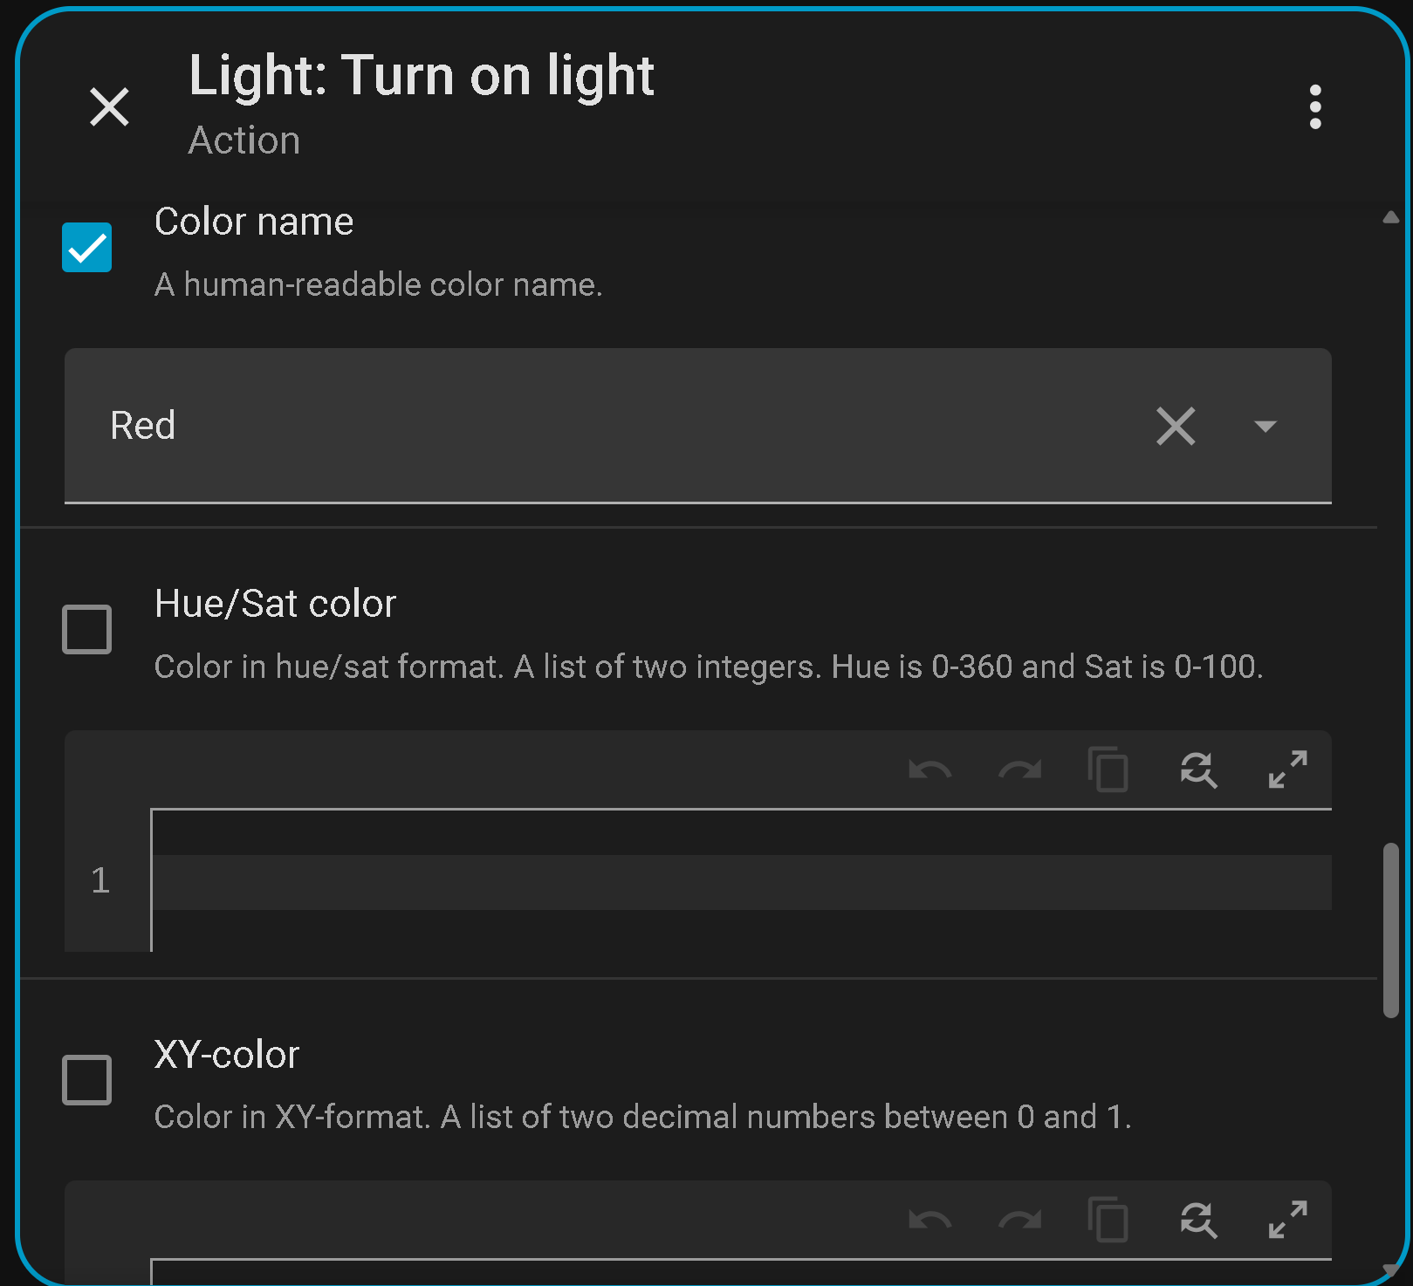This screenshot has width=1413, height=1286.
Task: Redo in the Hue/Sat code editor
Action: click(1019, 770)
